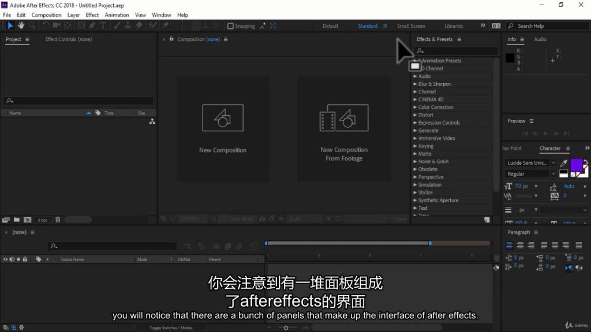Swap fill and stroke colors

pyautogui.click(x=585, y=162)
